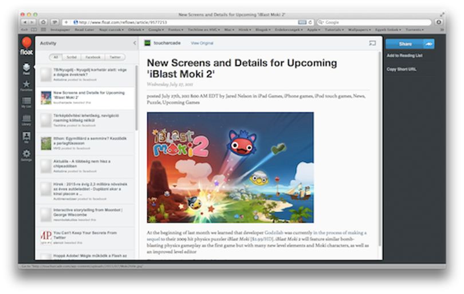
Task: Click the iBlast Moki 2 article image
Action: tap(230, 167)
